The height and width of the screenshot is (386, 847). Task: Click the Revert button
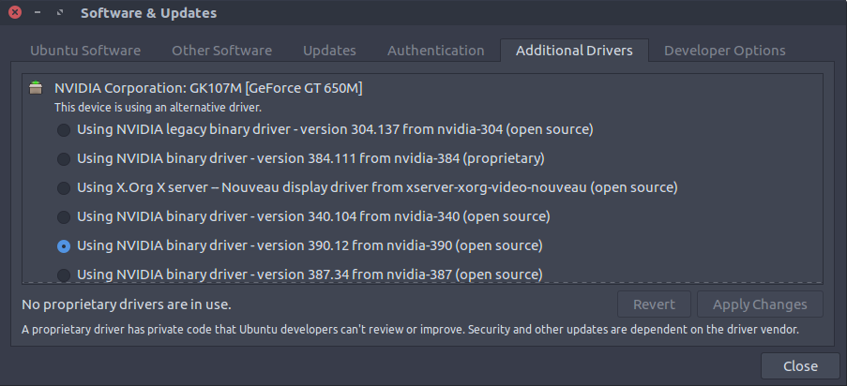tap(654, 304)
